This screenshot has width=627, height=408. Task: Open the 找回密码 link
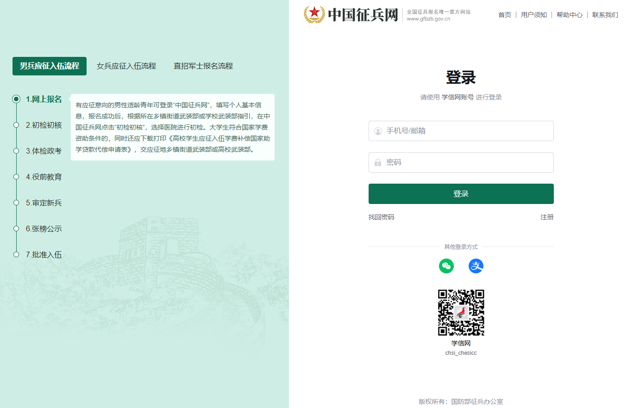click(382, 217)
